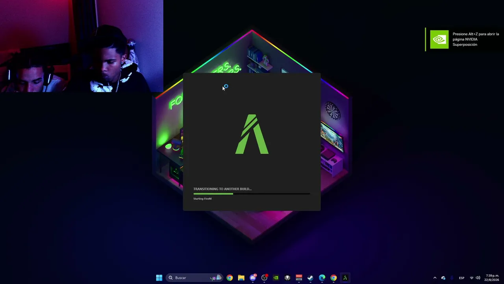Image resolution: width=504 pixels, height=284 pixels.
Task: Click the microphone tray icon
Action: pos(452,278)
